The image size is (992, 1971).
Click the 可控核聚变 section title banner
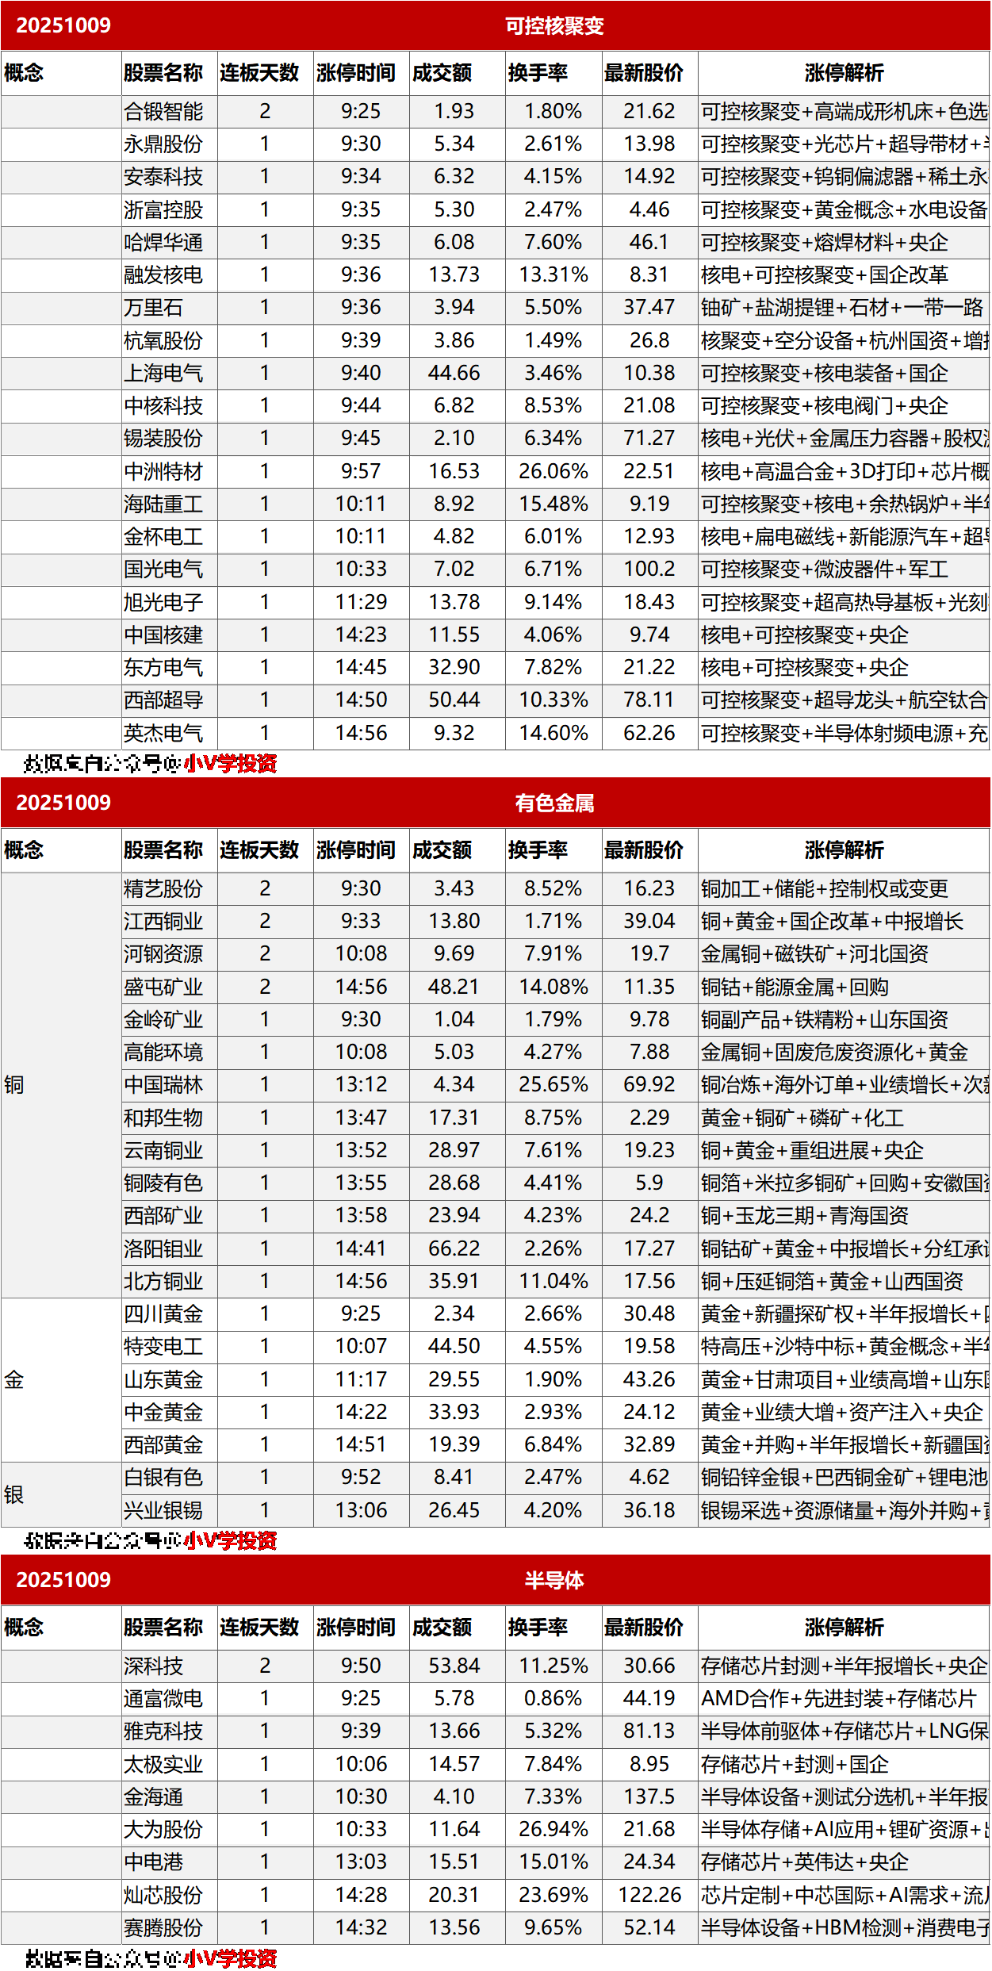coord(554,25)
